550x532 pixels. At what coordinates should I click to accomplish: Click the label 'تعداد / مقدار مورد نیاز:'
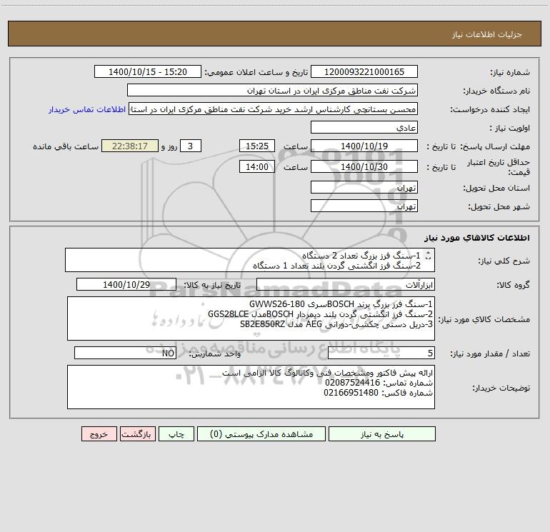tap(490, 354)
